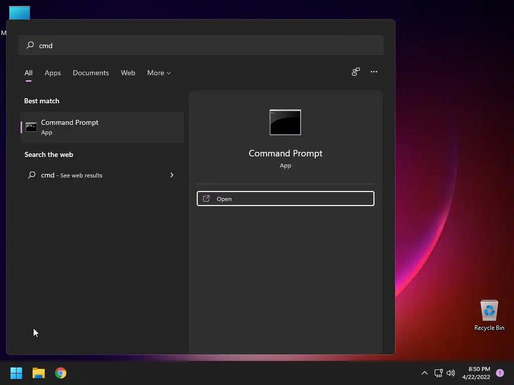Switch to the Web search tab
This screenshot has height=385, width=514.
(x=128, y=73)
